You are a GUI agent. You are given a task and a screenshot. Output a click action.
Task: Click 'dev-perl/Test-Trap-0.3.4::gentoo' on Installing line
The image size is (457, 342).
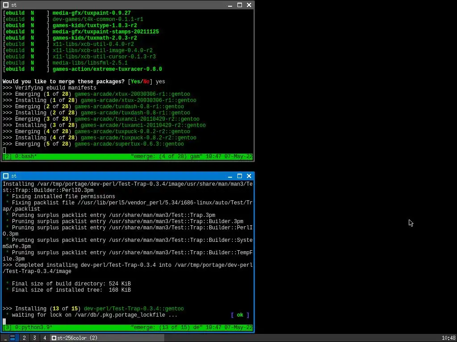tap(134, 309)
